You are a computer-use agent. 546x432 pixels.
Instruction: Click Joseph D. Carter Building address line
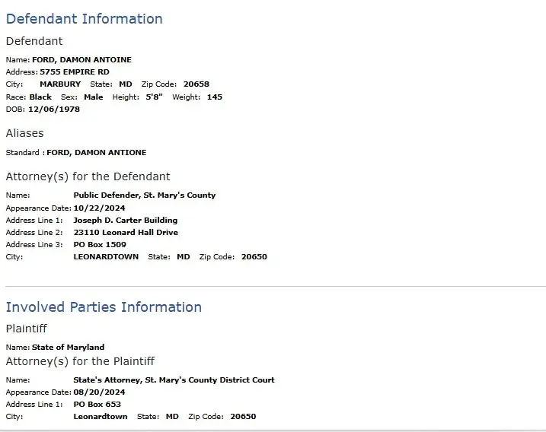[126, 220]
